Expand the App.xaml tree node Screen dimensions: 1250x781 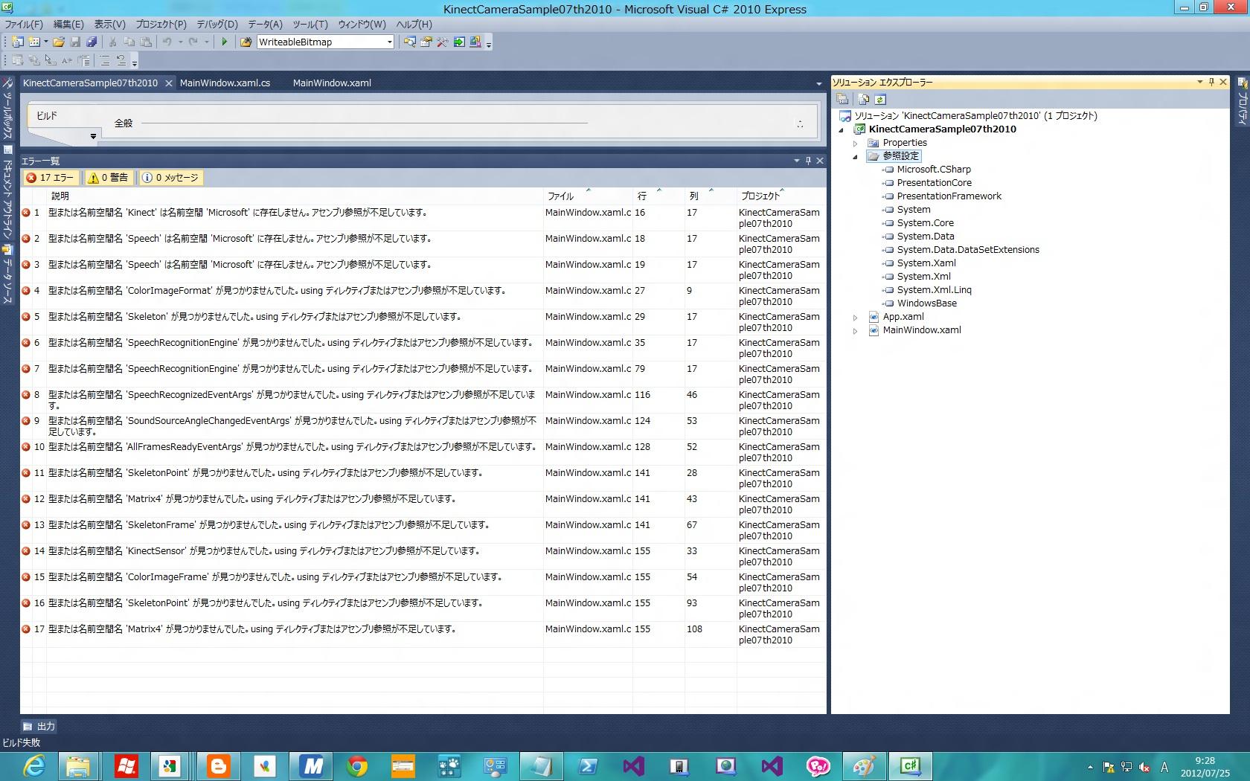point(856,317)
